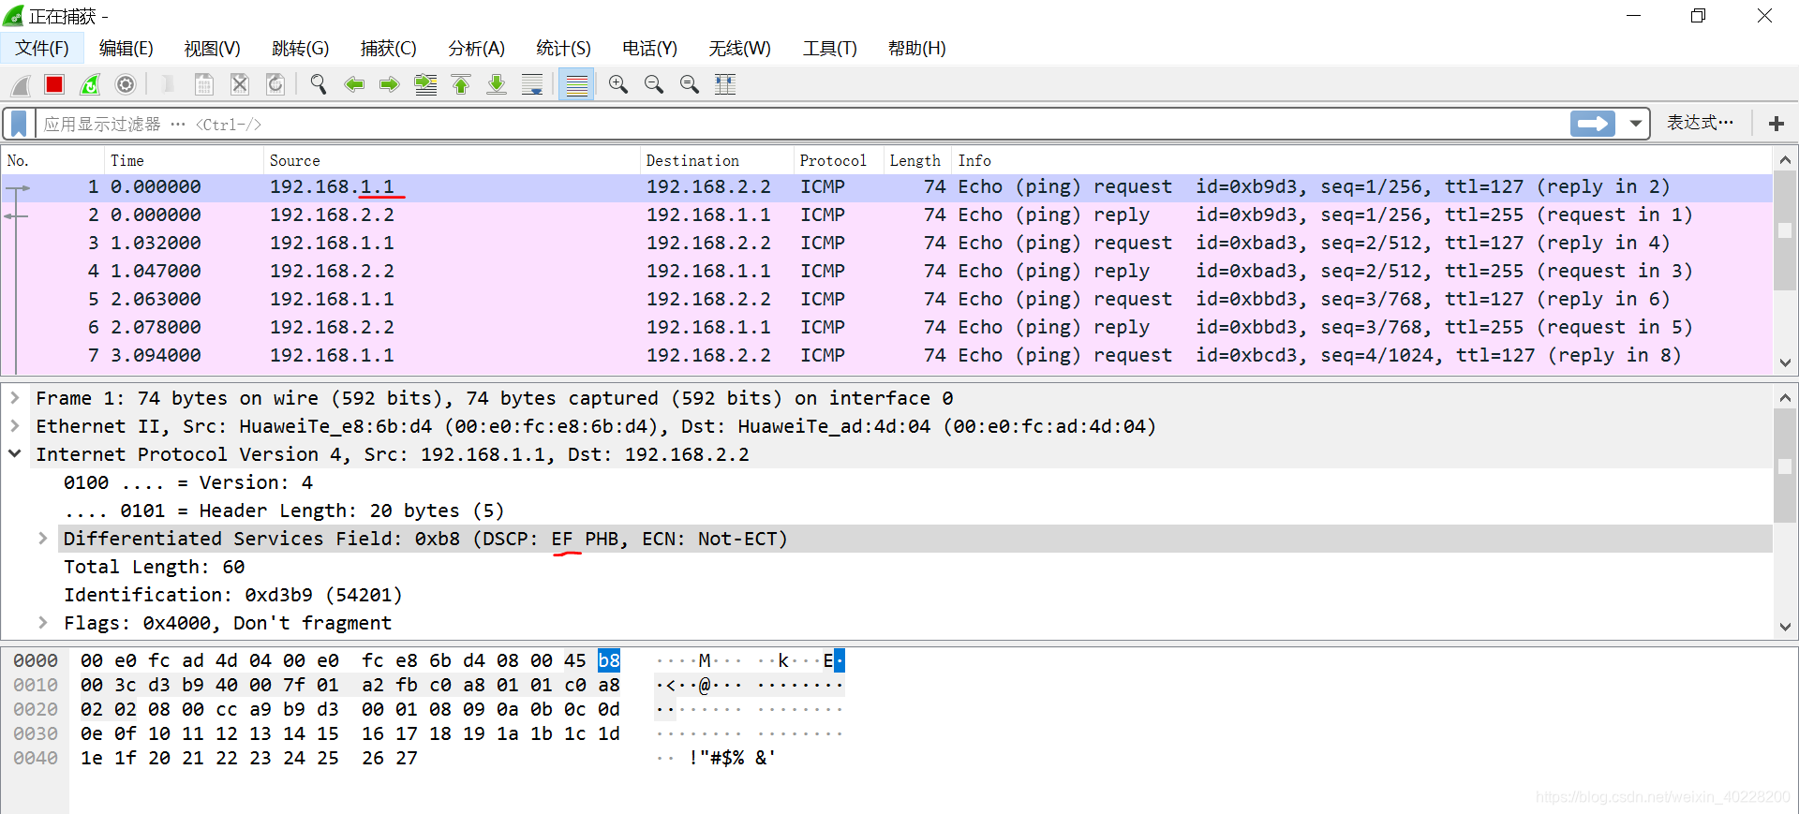Open display filter history dropdown
The width and height of the screenshot is (1799, 814).
click(x=1636, y=124)
